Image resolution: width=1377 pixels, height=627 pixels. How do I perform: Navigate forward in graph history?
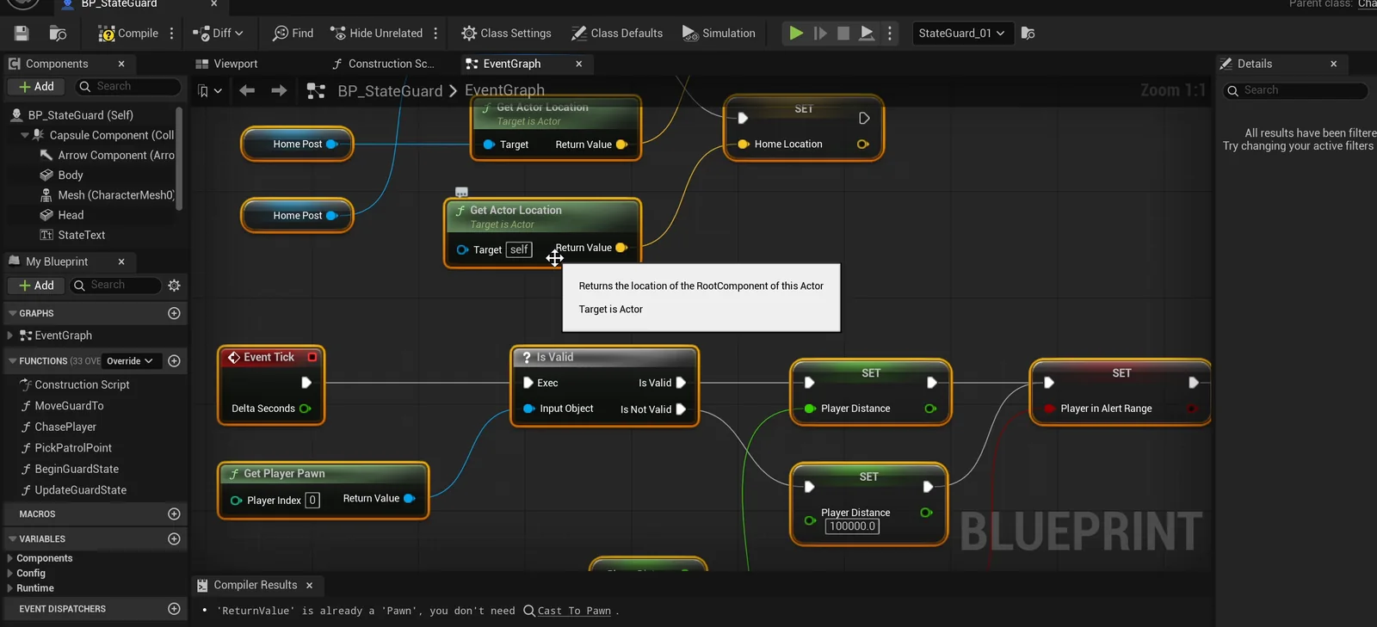(279, 91)
